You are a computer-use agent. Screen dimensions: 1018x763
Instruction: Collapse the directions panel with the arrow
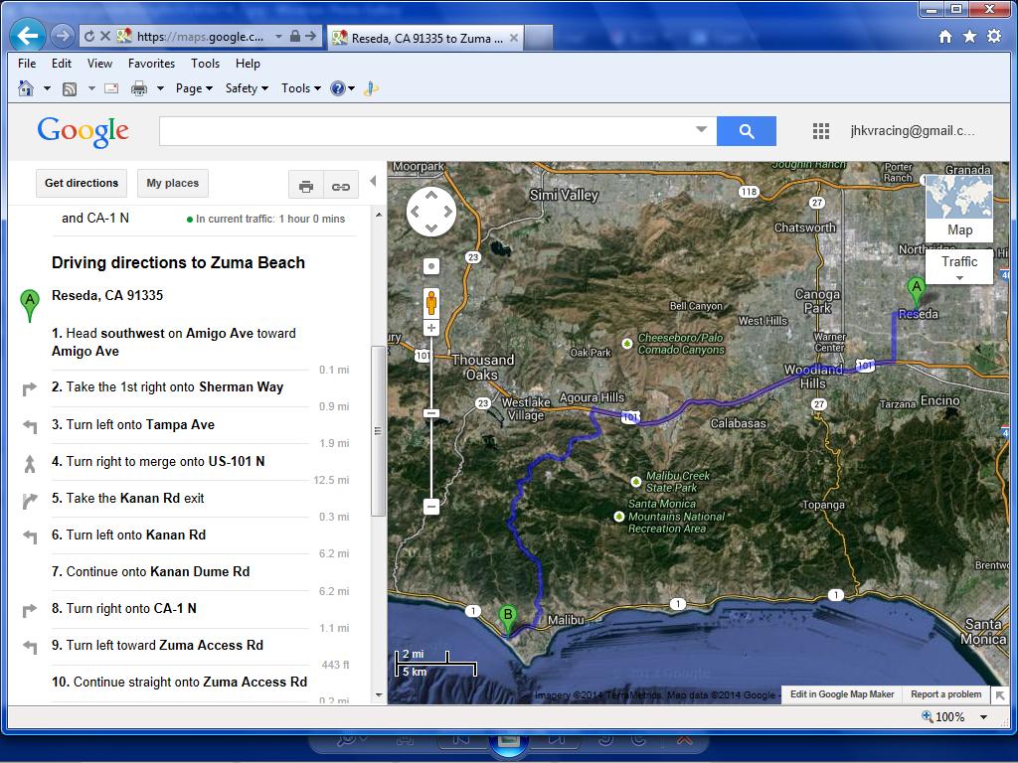(373, 181)
